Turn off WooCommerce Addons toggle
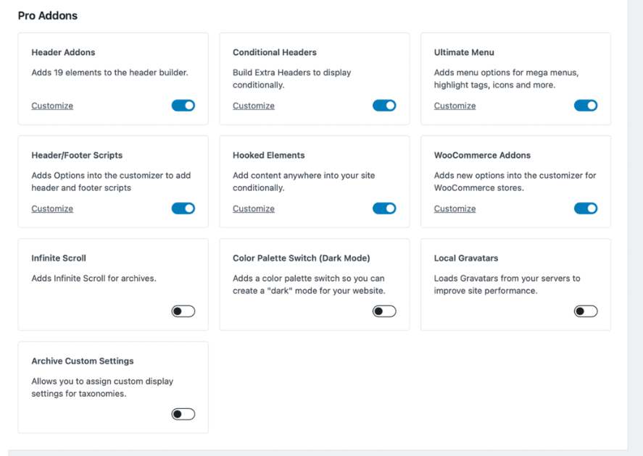Image resolution: width=643 pixels, height=456 pixels. tap(586, 208)
